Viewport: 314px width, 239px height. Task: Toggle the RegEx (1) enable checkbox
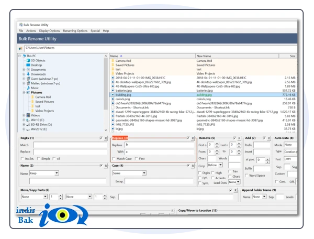[101, 138]
